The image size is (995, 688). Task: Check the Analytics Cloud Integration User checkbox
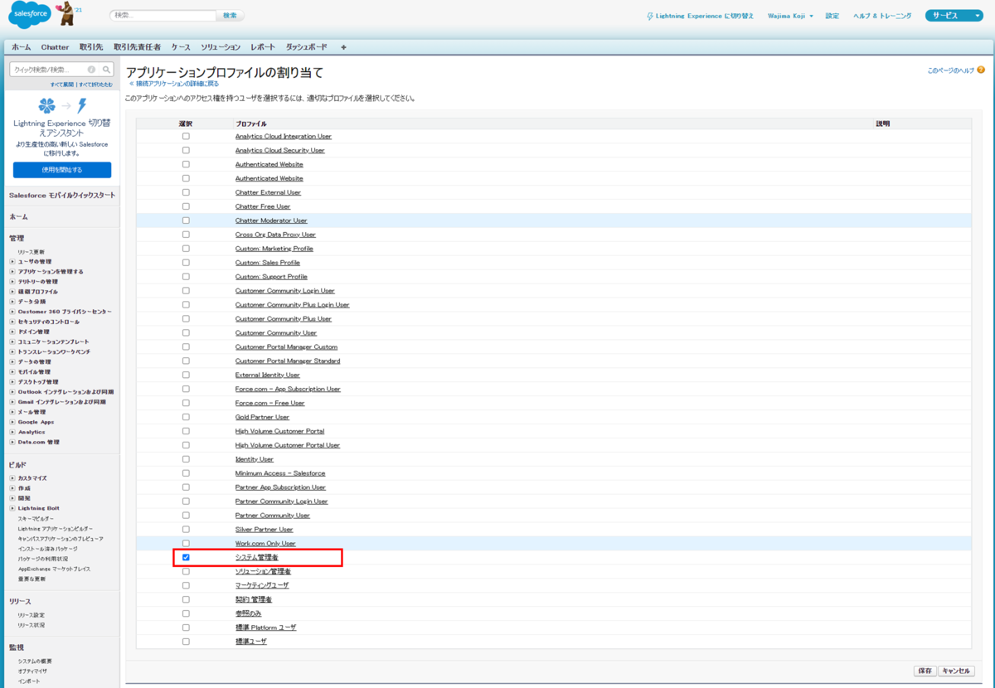[x=186, y=136]
